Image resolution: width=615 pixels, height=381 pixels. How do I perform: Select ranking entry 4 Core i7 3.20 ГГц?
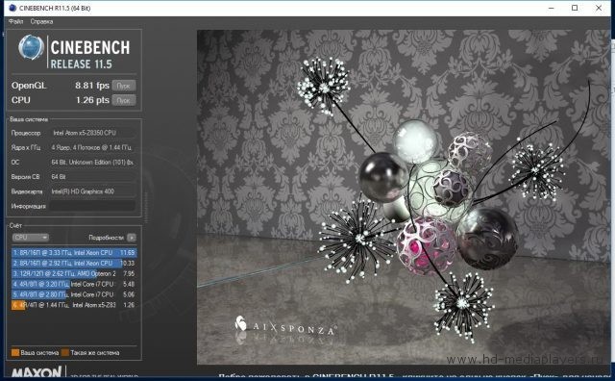point(74,284)
